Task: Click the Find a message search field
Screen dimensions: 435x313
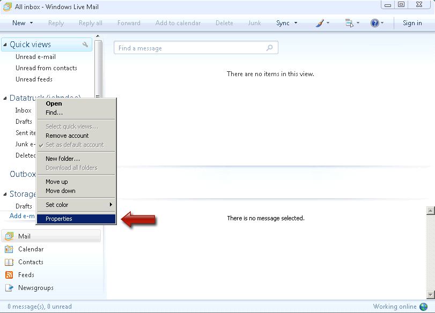Action: coord(196,48)
